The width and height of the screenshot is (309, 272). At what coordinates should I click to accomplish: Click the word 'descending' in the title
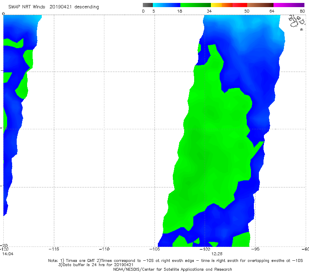[86, 7]
